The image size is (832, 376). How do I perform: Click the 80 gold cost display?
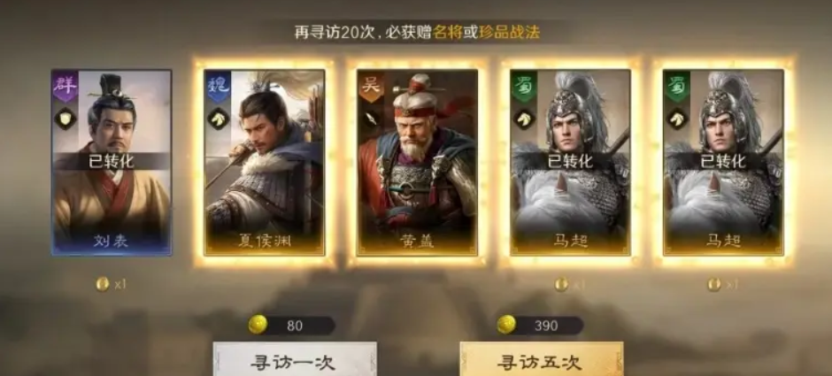click(292, 325)
